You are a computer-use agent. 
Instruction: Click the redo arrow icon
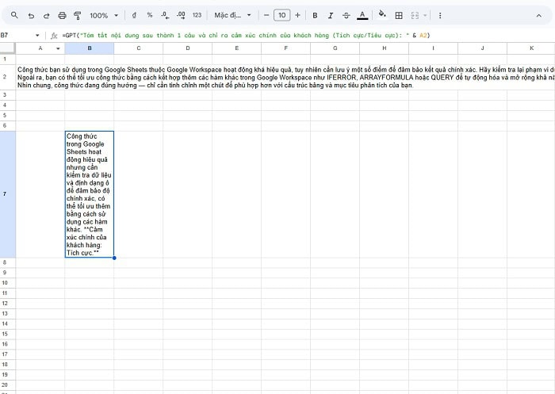click(47, 15)
